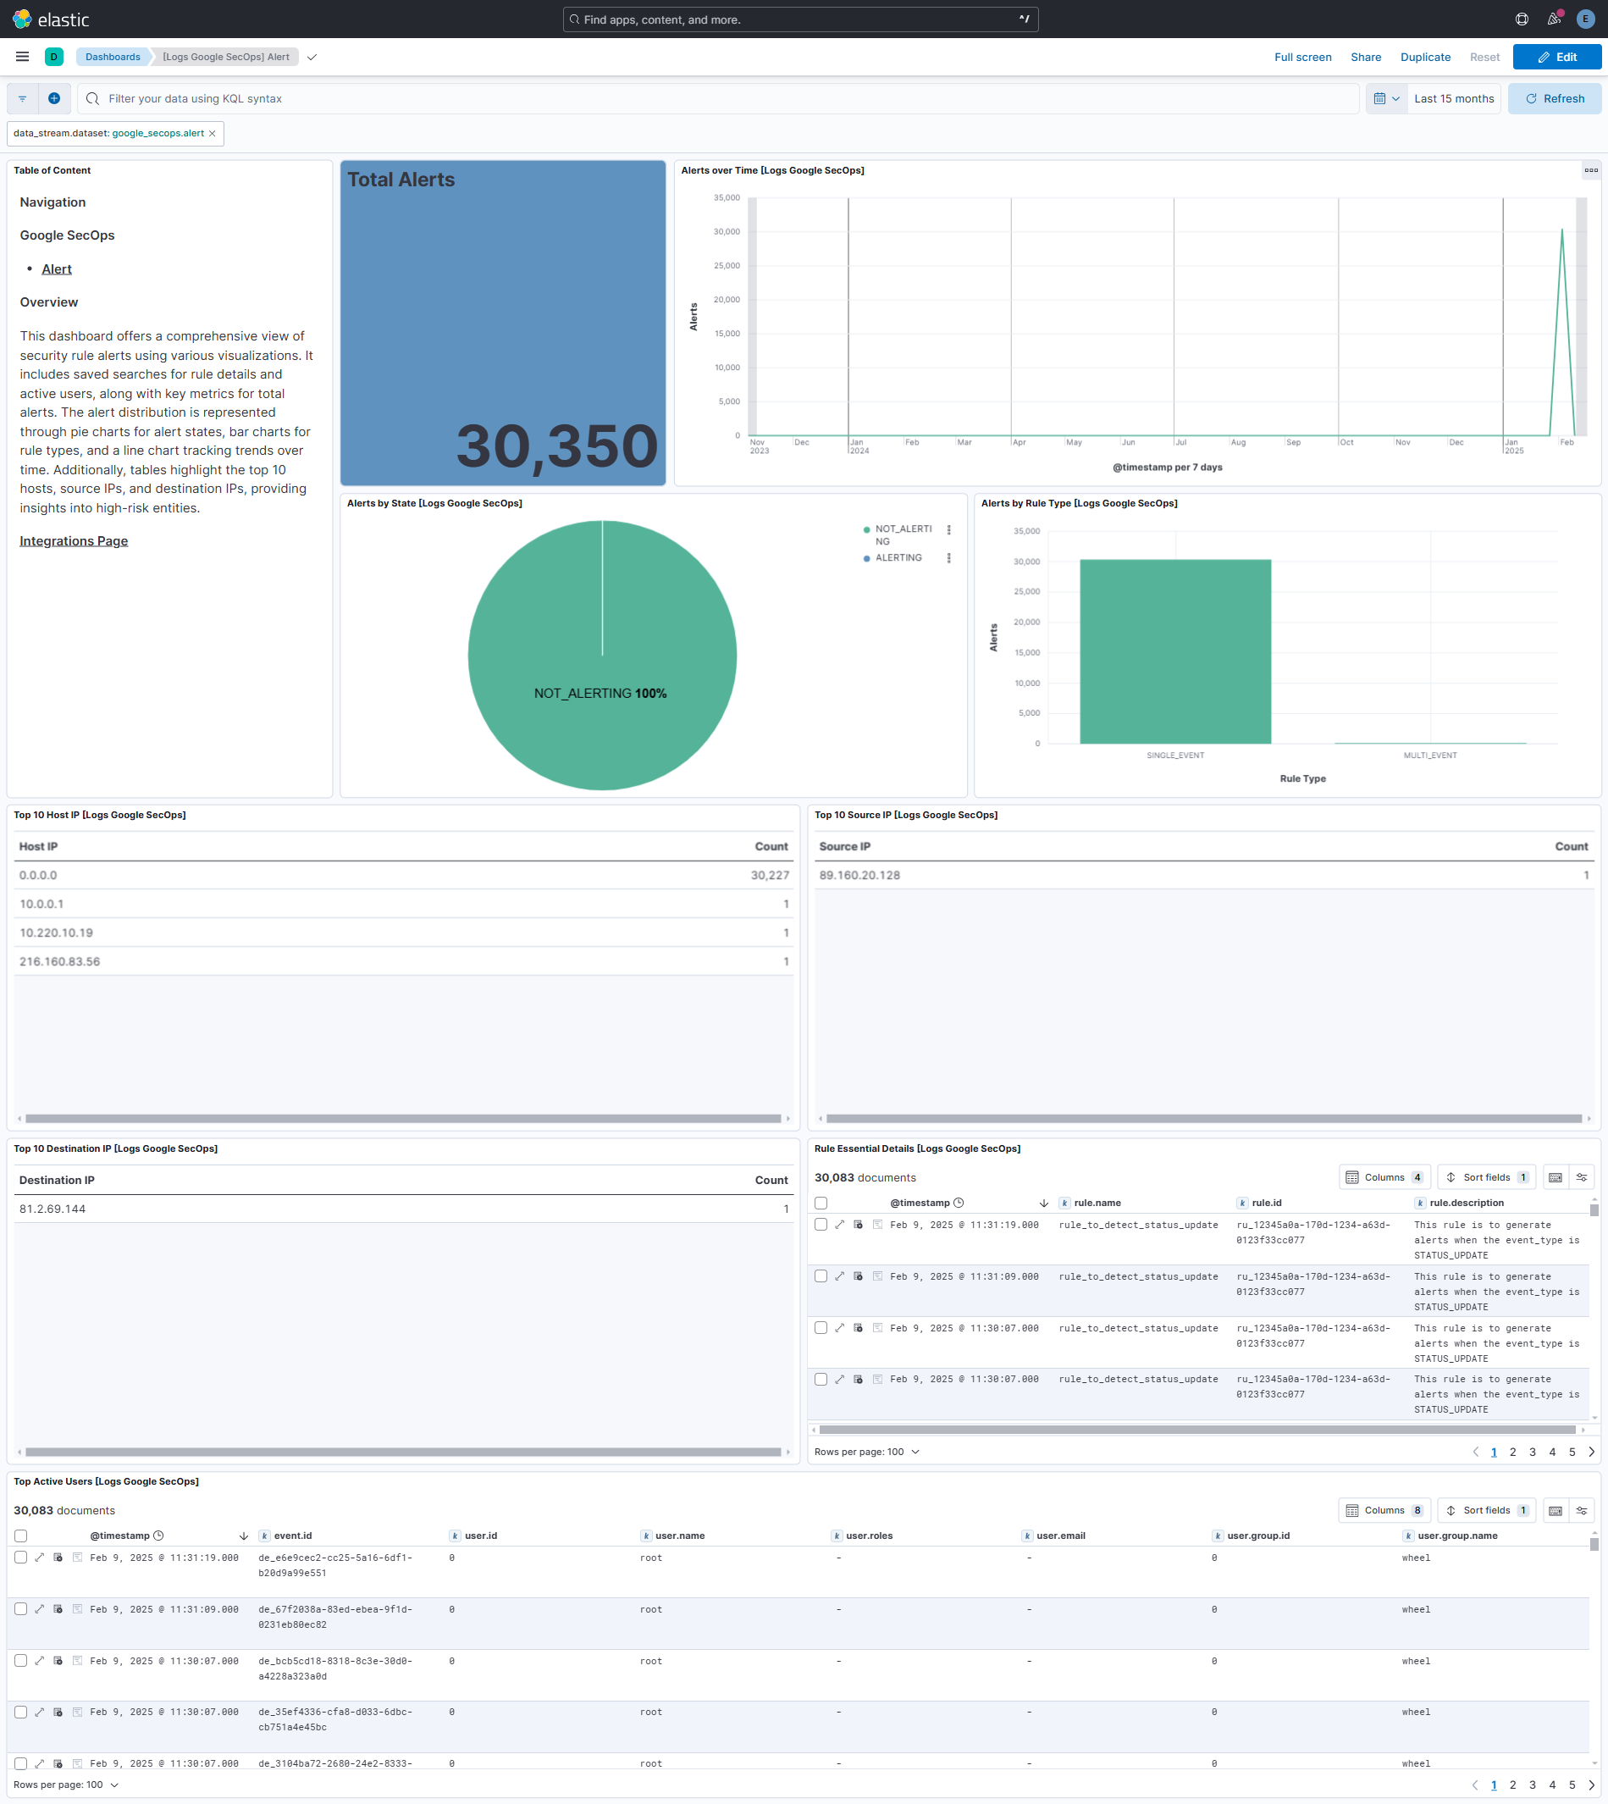Open the user avatar menu
The image size is (1608, 1804).
click(1585, 19)
